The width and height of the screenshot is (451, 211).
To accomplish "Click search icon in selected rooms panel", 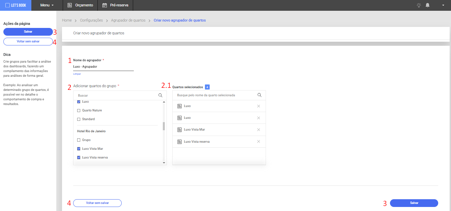I will pyautogui.click(x=260, y=95).
